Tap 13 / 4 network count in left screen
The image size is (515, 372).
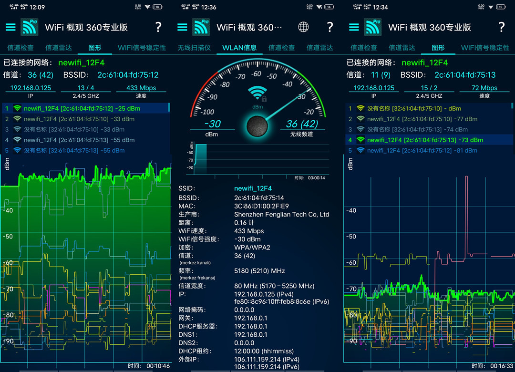tap(86, 88)
